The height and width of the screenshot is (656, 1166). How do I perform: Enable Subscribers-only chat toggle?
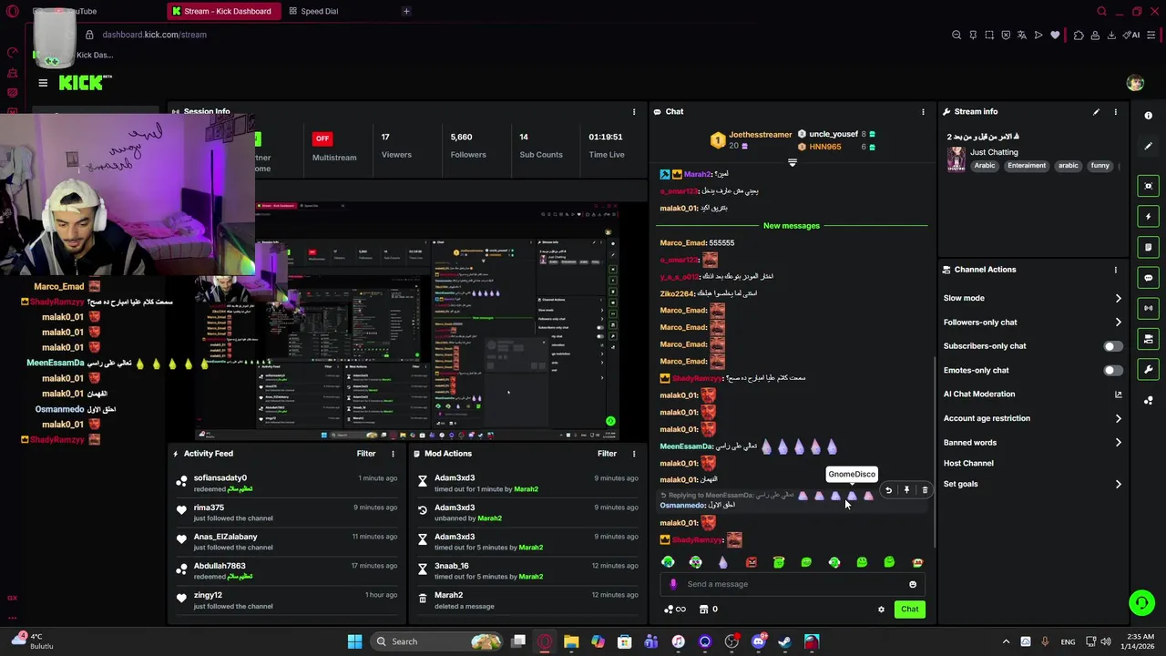point(1113,346)
